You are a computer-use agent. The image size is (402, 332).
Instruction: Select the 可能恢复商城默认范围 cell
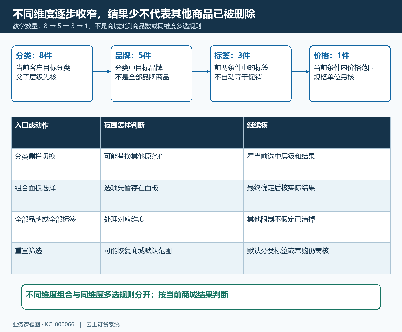(x=172, y=259)
